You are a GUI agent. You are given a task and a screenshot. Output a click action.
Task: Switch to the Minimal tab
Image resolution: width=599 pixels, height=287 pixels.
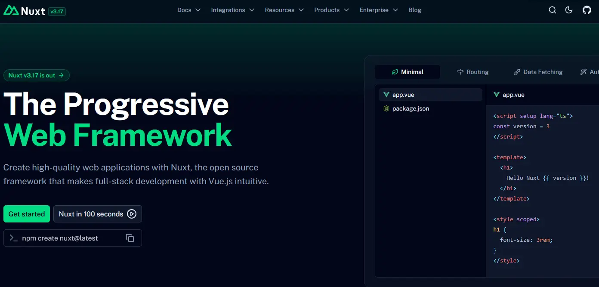coord(407,72)
